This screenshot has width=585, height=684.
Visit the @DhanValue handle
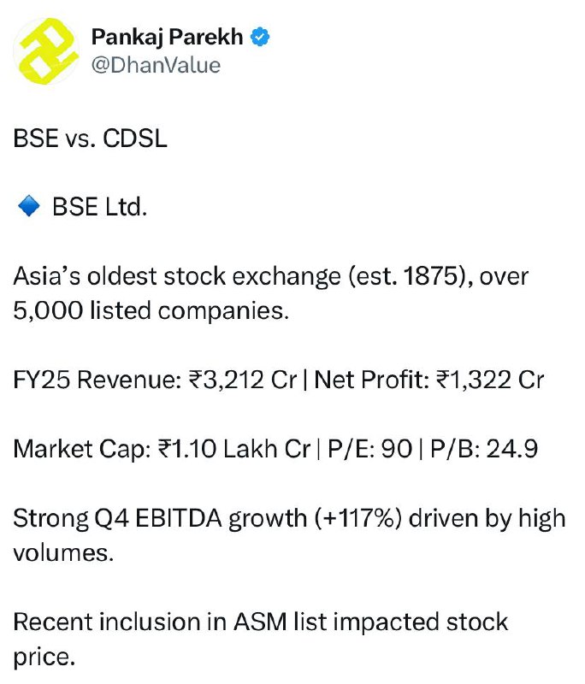tap(157, 66)
